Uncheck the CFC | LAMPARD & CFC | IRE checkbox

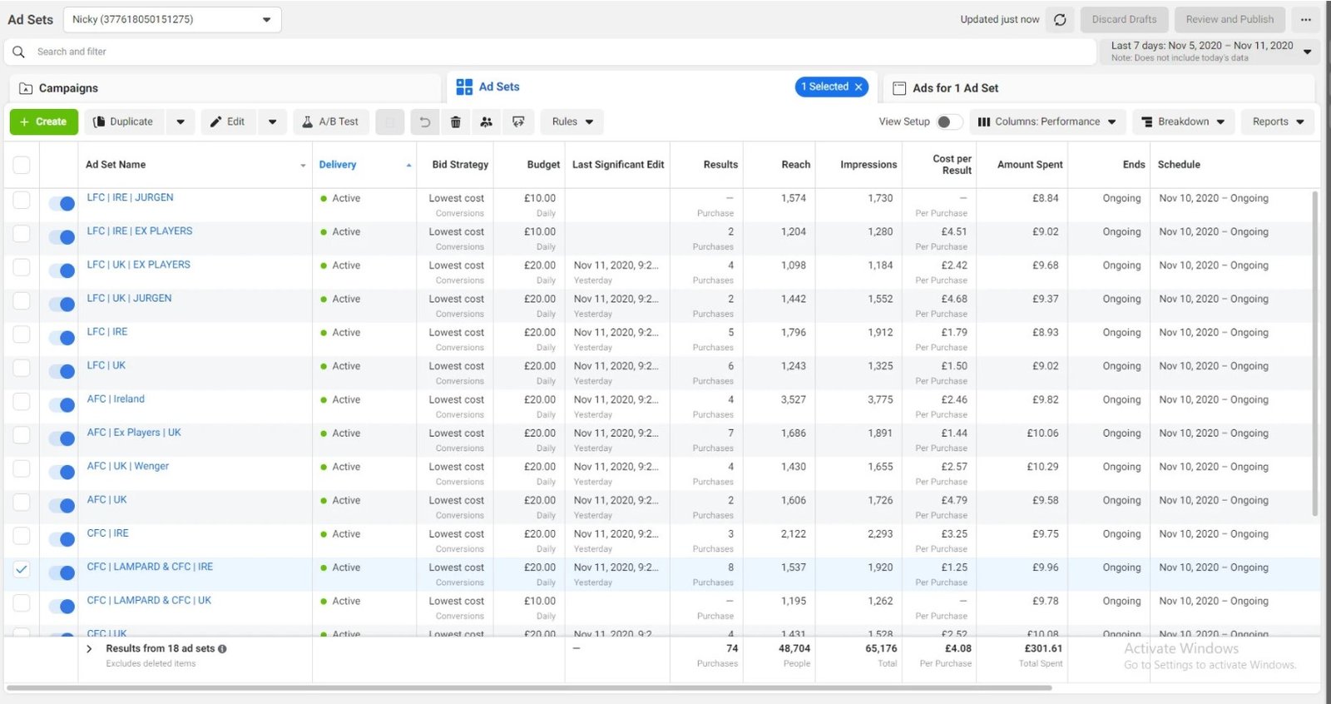coord(22,569)
